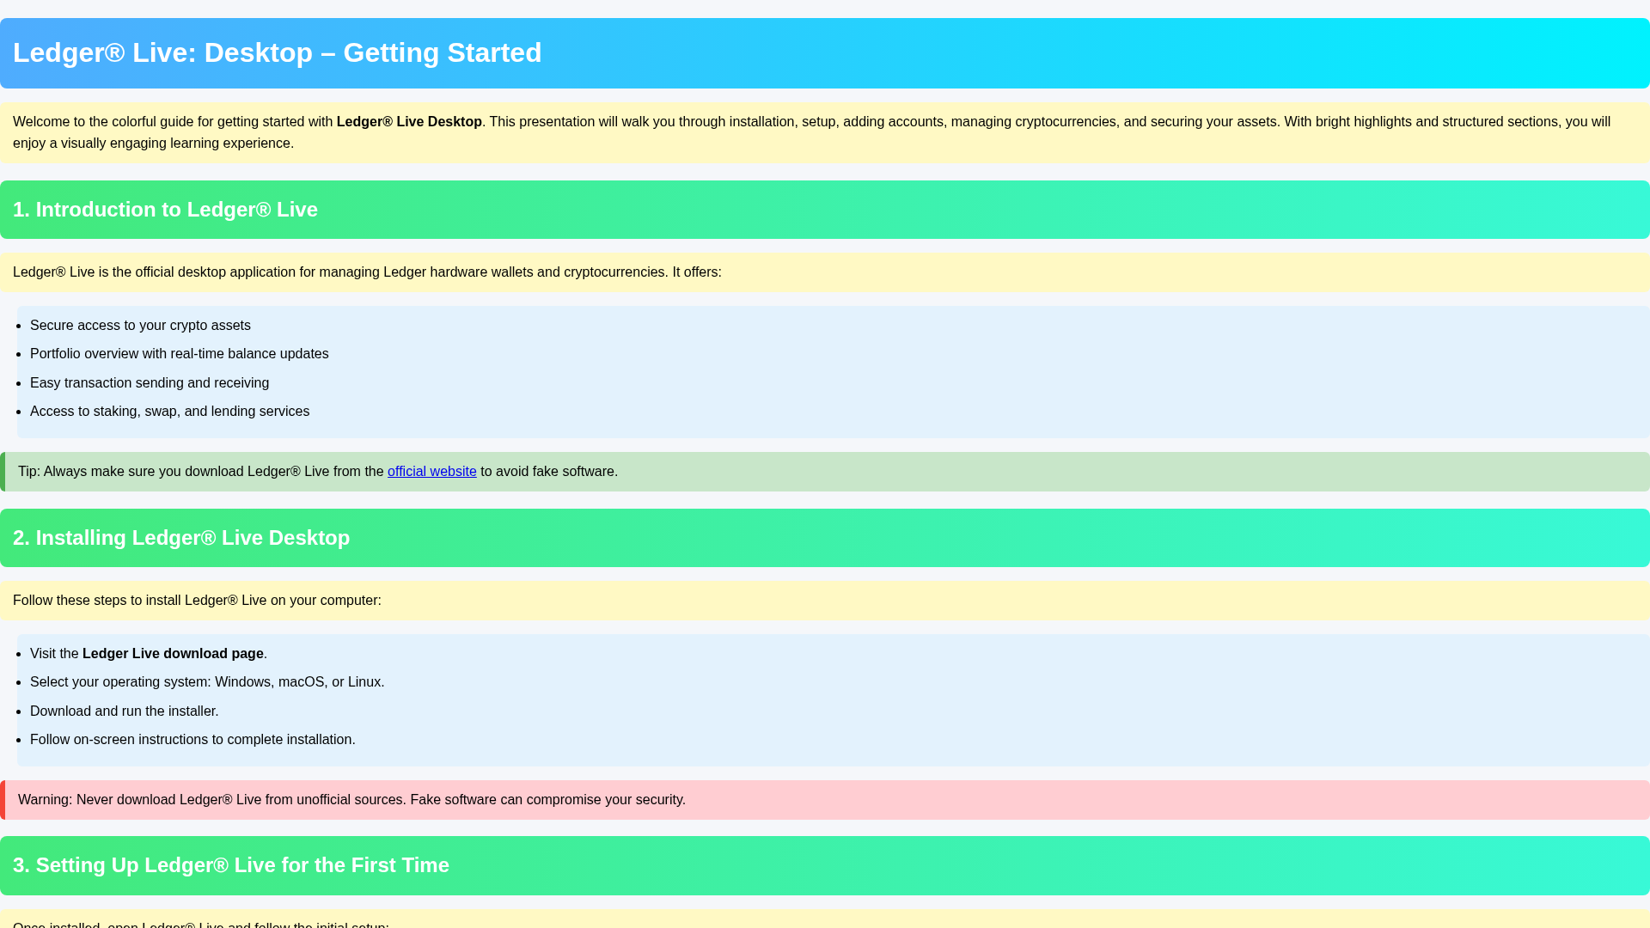The height and width of the screenshot is (928, 1650).
Task: Click bullet 'Download and run the installer.'
Action: click(125, 711)
